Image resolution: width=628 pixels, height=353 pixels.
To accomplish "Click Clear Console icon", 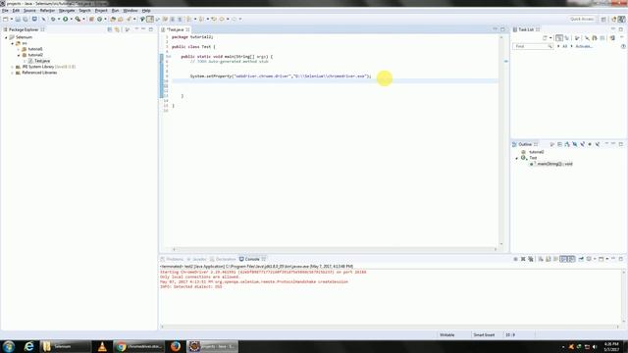I will (541, 259).
